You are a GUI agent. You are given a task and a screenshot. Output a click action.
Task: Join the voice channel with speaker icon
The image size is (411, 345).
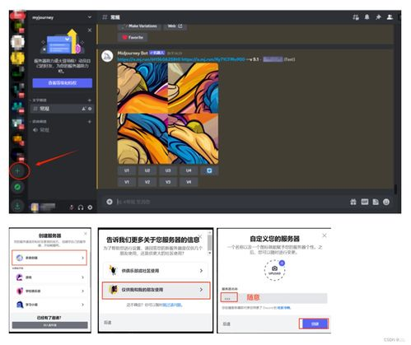[x=41, y=130]
